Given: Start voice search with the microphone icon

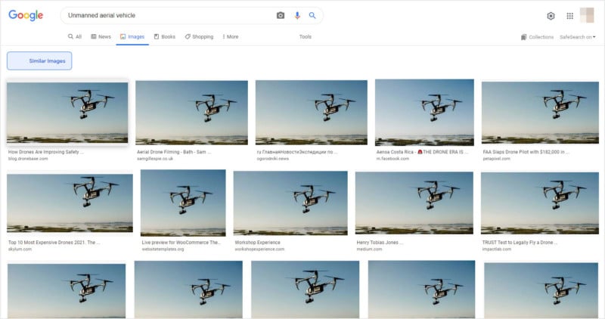Looking at the screenshot, I should 296,15.
